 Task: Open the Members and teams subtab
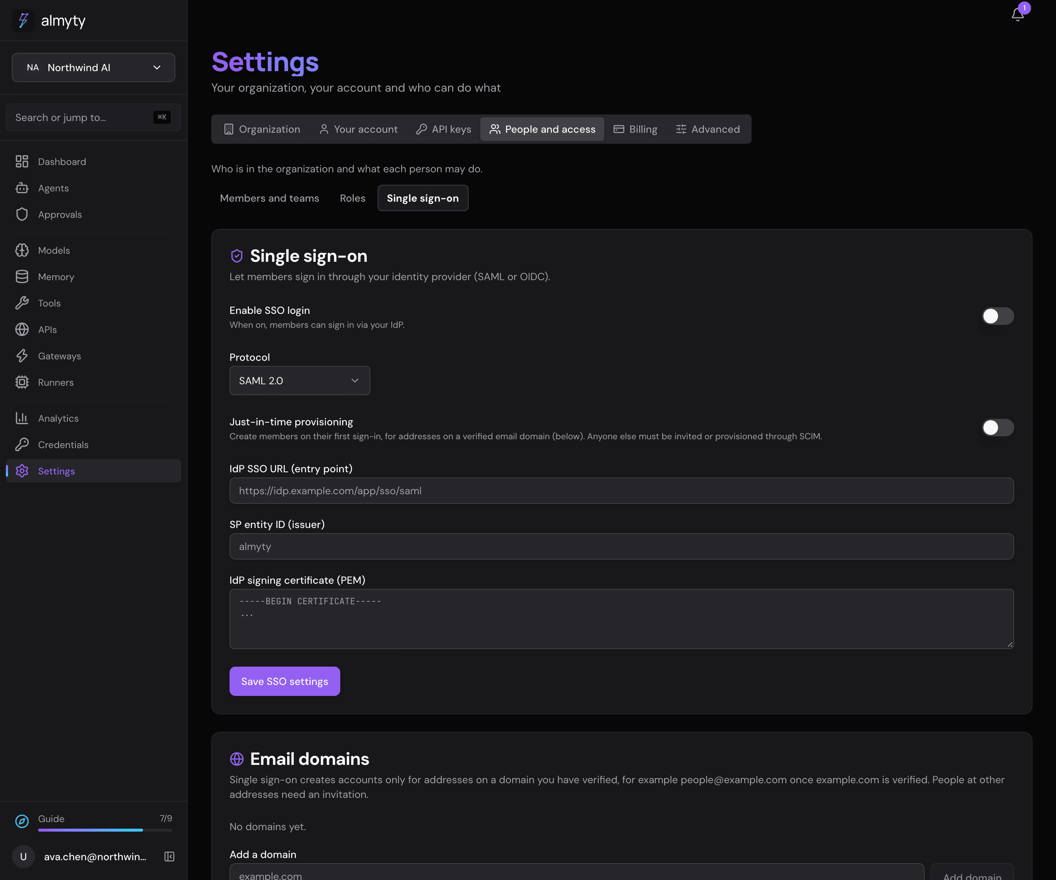[x=269, y=198]
